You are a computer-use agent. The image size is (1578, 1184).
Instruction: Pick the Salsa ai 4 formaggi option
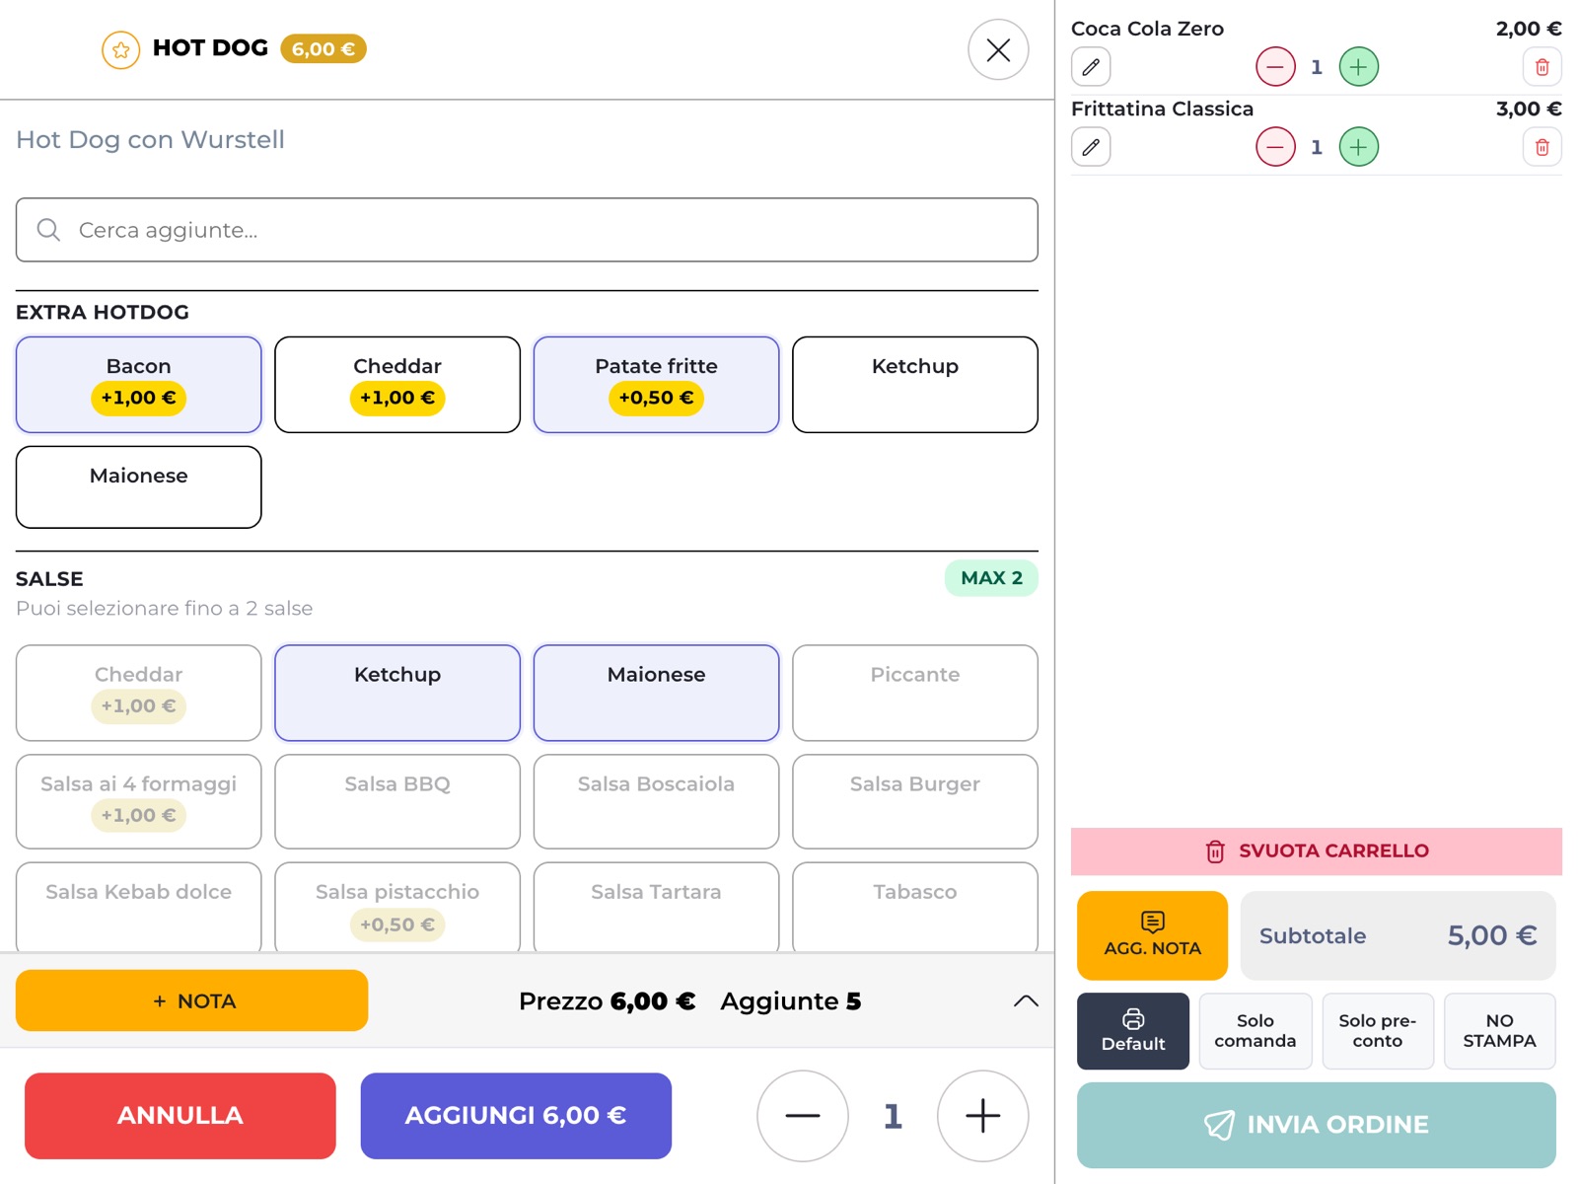coord(139,801)
